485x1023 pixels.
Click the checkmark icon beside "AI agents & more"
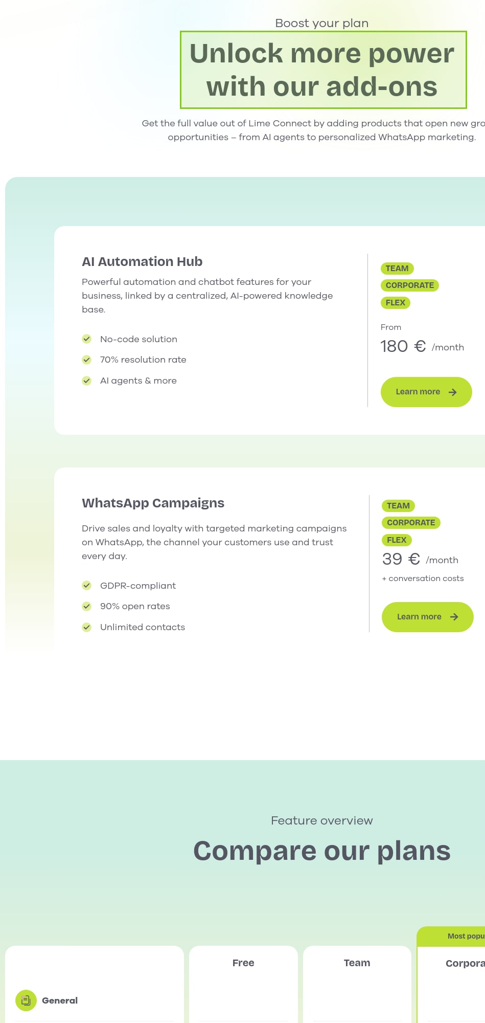click(x=87, y=381)
